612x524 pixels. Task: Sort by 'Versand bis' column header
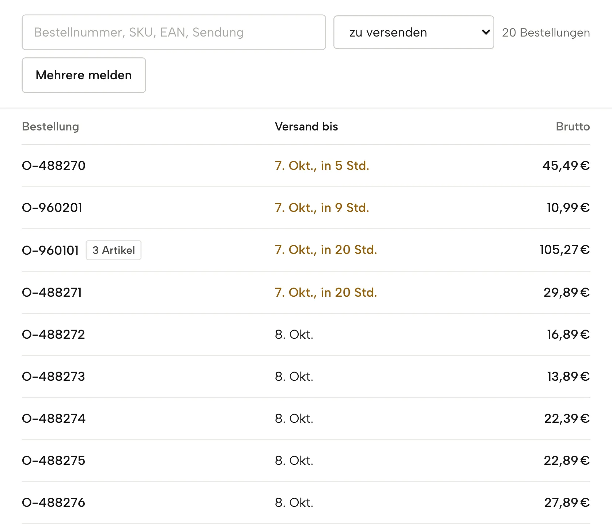(x=306, y=126)
